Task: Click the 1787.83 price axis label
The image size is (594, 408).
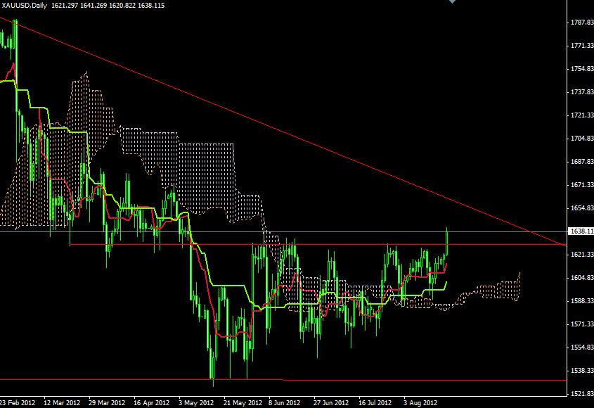Action: [x=582, y=23]
